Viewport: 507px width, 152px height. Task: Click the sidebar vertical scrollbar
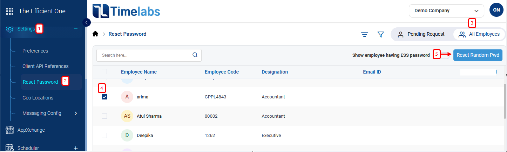86,116
